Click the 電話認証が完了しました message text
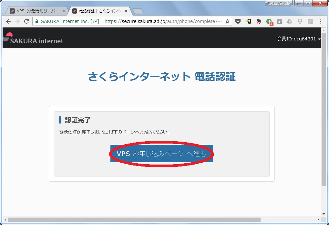This screenshot has height=225, width=329. click(114, 132)
